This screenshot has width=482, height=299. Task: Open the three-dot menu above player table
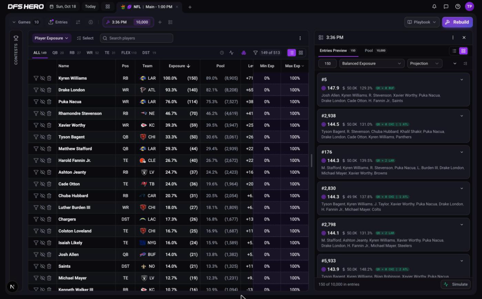point(300,38)
